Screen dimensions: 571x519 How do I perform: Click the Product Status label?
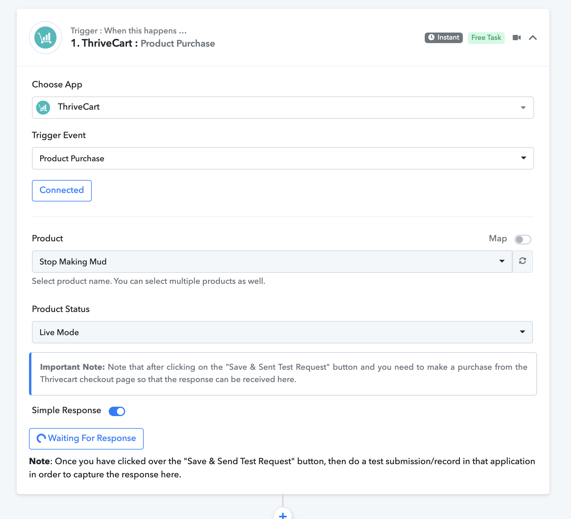(61, 309)
